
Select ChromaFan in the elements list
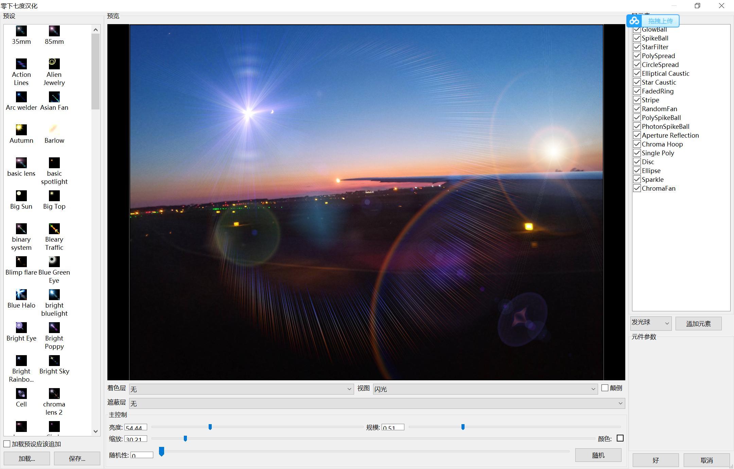(x=659, y=188)
